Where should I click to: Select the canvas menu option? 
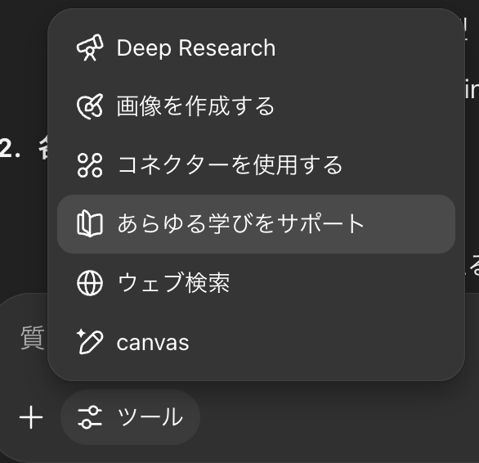pyautogui.click(x=256, y=342)
